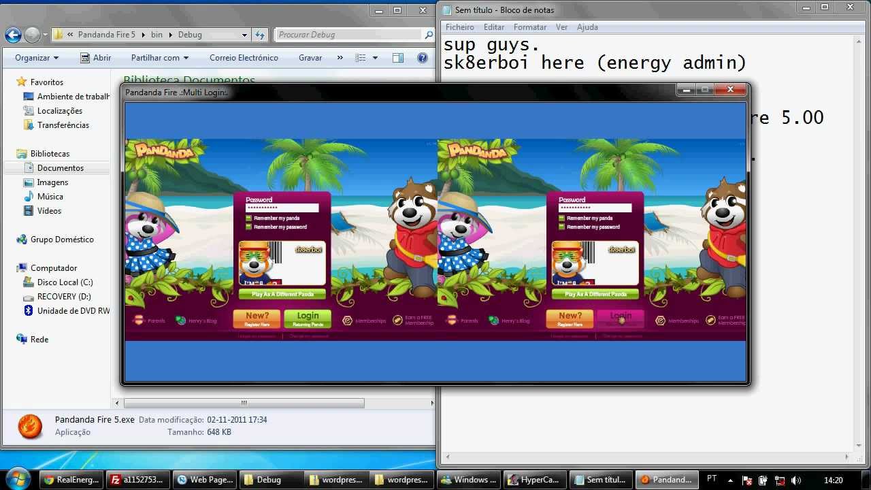Click Login button in right game panel

click(621, 318)
